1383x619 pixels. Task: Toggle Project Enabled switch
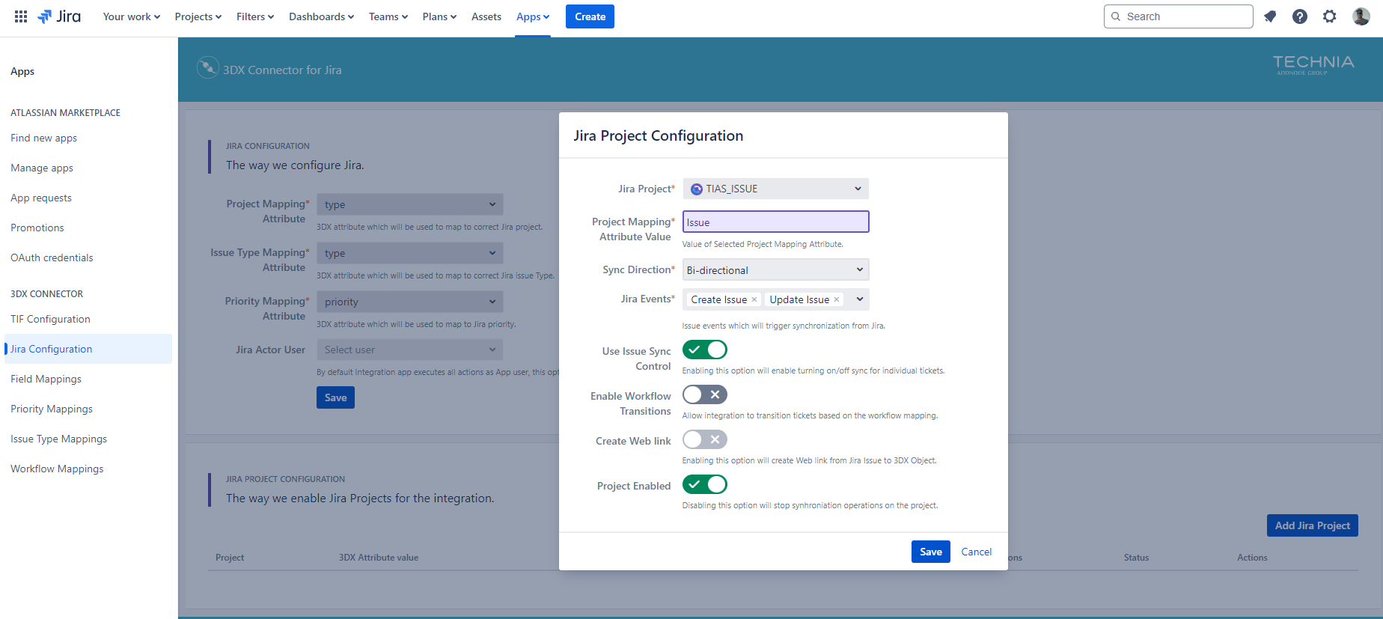point(704,484)
